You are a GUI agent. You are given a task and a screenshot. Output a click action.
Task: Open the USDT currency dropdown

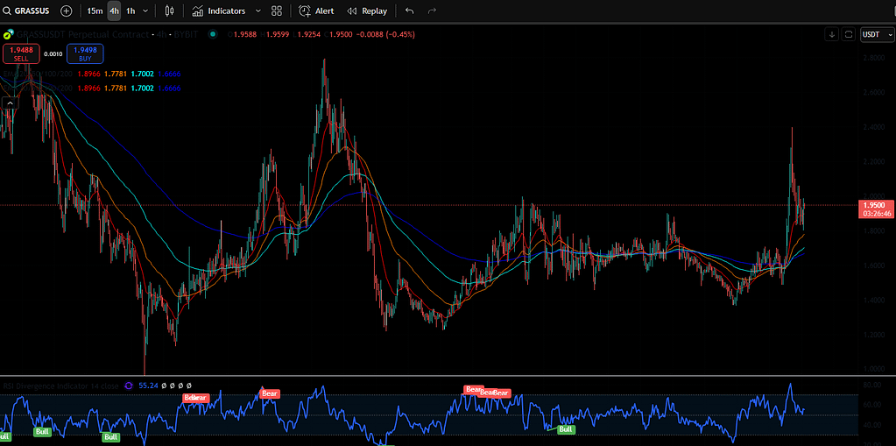[x=877, y=34]
